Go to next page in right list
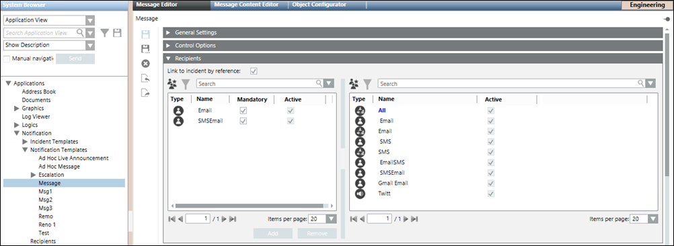This screenshot has height=246, width=674. pyautogui.click(x=406, y=219)
